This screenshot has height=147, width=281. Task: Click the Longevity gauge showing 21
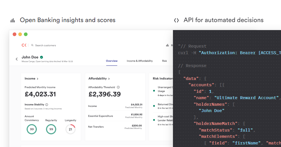point(70,129)
